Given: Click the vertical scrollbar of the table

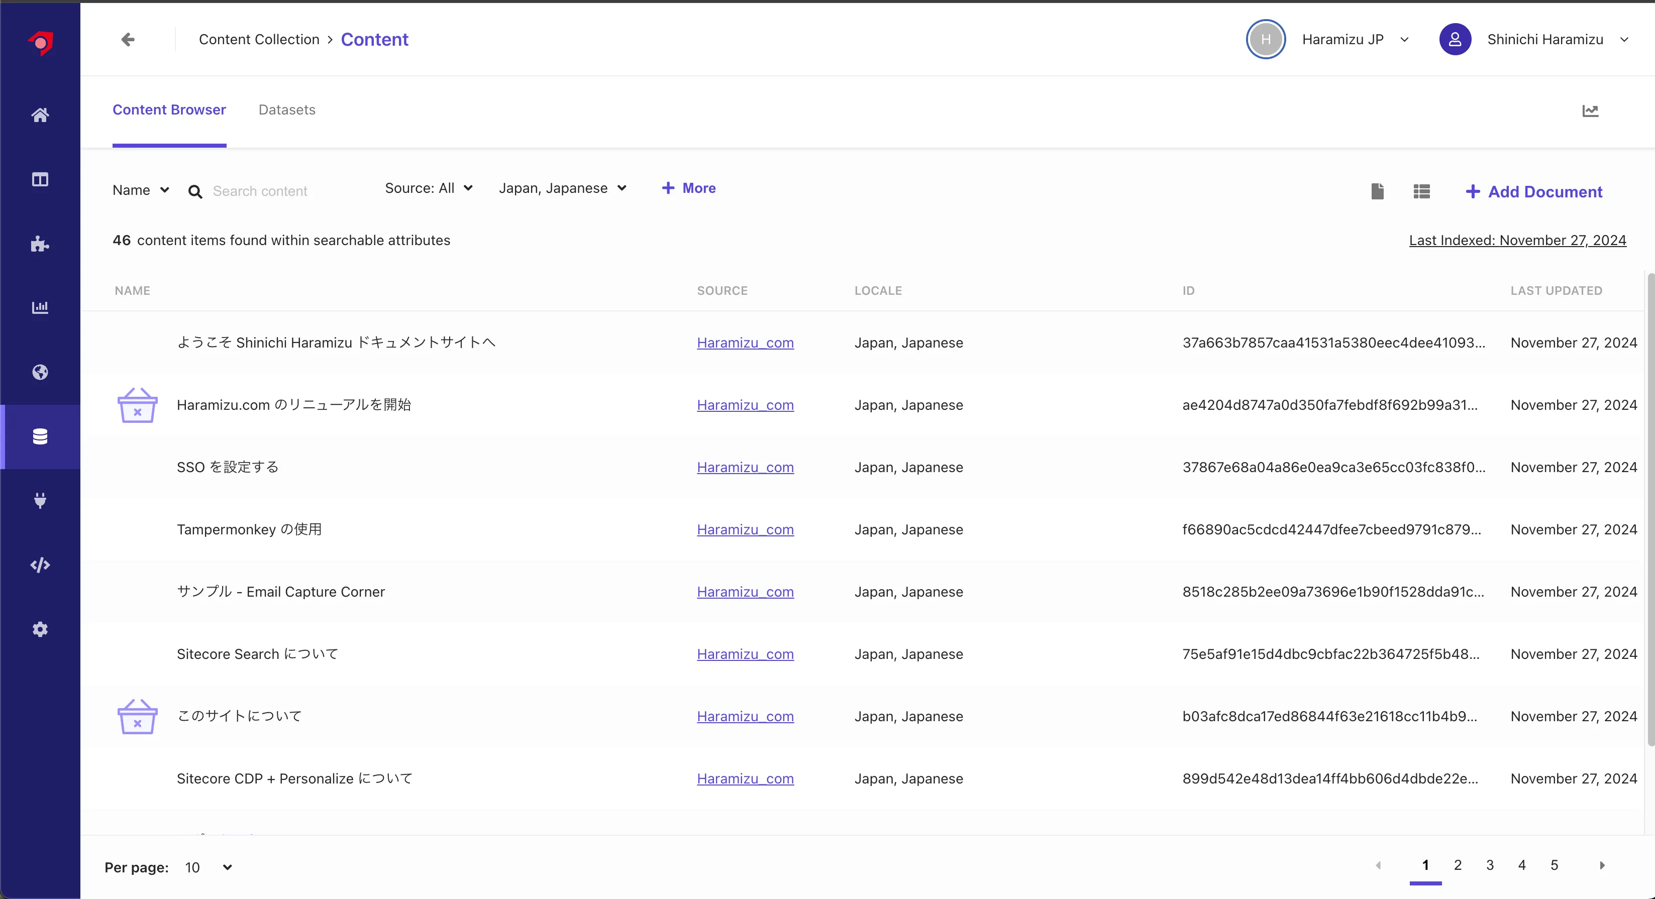Looking at the screenshot, I should tap(1650, 509).
